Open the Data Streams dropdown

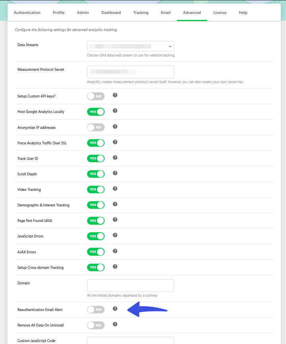coord(130,46)
